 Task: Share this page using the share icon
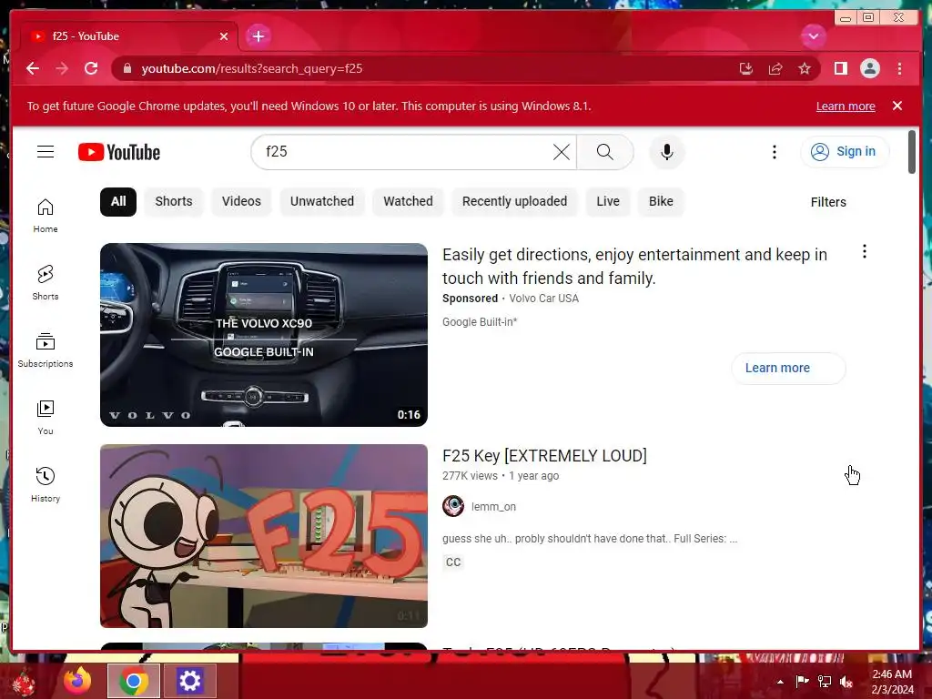[x=775, y=68]
